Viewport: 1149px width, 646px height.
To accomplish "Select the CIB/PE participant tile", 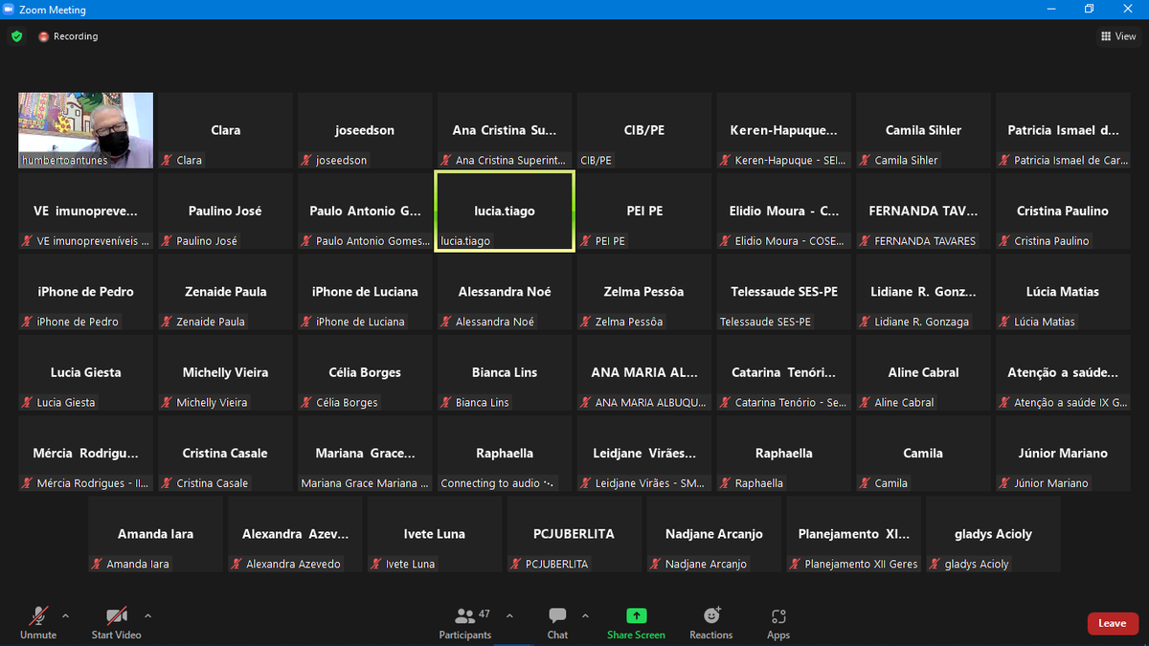I will [x=644, y=130].
